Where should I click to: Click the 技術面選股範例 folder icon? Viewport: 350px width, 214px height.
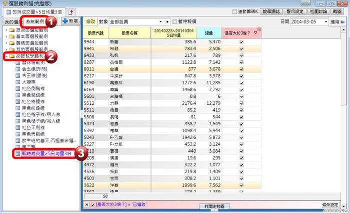12,30
